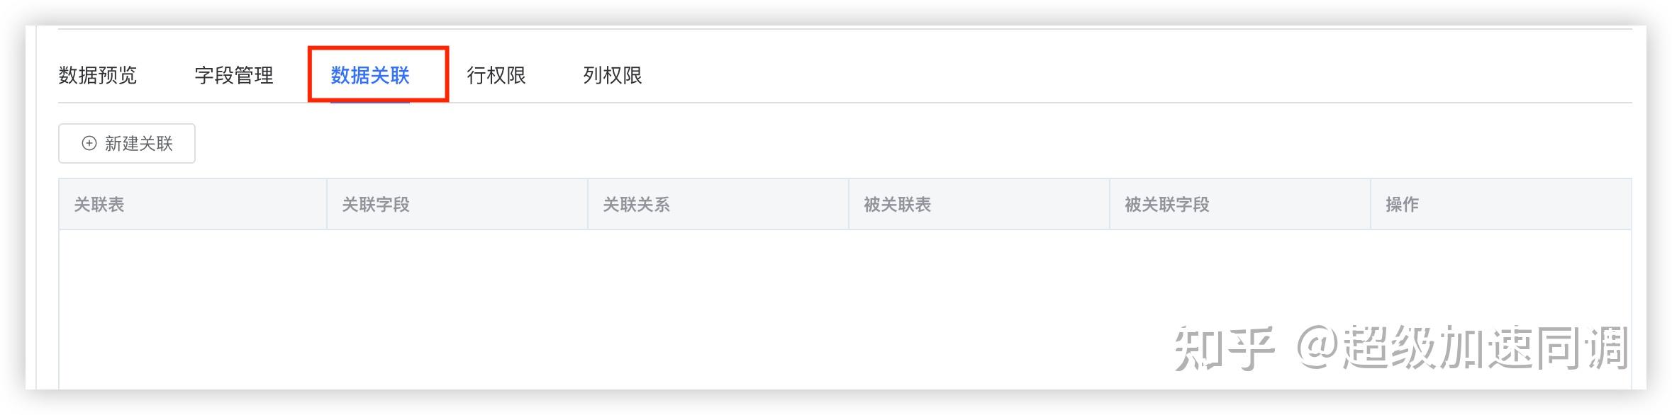Click divider between 关联关系 and 被关联表 headers
Image resolution: width=1672 pixels, height=415 pixels.
tap(849, 204)
